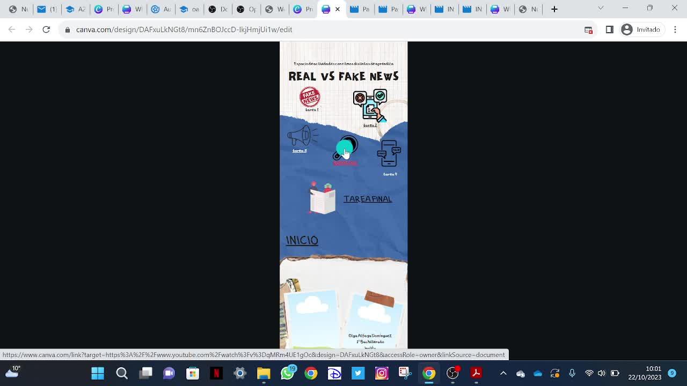Viewport: 687px width, 386px height.
Task: Open the Windows Start menu
Action: pyautogui.click(x=98, y=373)
